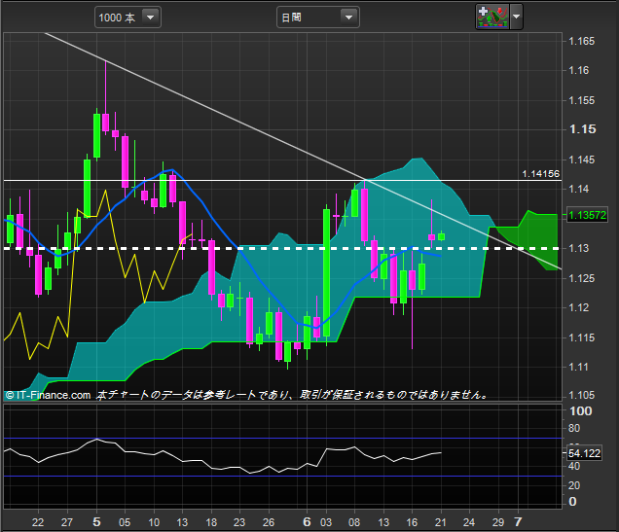
Task: Click the month label 6 on time axis
Action: (307, 522)
